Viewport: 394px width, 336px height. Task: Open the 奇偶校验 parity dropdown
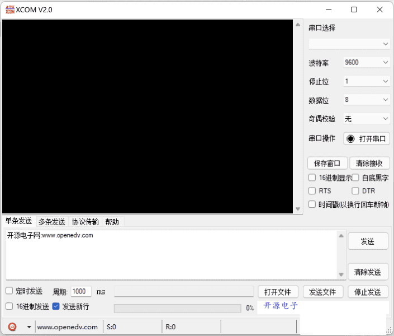367,119
